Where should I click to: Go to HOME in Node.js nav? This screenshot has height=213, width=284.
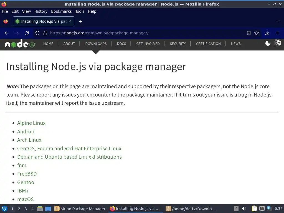[48, 44]
